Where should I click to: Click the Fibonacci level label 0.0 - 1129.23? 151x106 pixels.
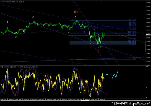click(x=133, y=20)
